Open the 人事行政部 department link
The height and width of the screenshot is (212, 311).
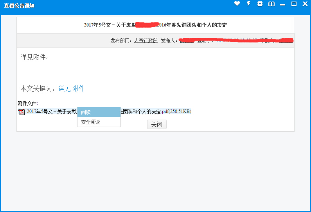click(x=146, y=41)
